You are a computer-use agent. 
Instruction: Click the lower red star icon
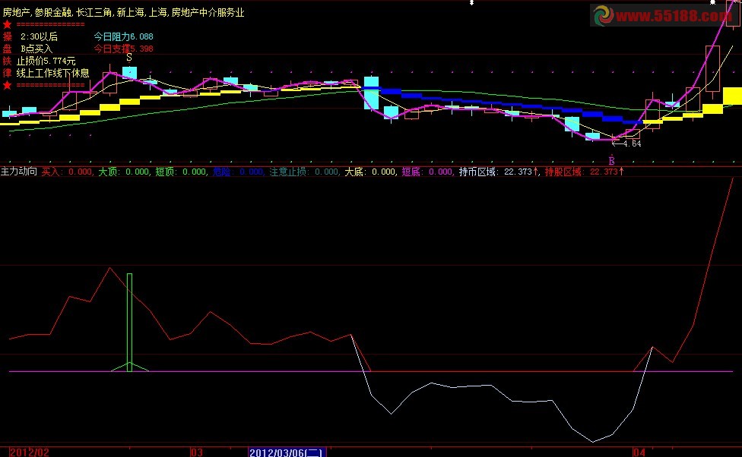6,85
